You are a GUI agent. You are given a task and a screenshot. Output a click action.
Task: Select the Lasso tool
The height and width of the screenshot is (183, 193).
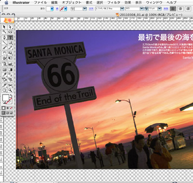(x=10, y=32)
